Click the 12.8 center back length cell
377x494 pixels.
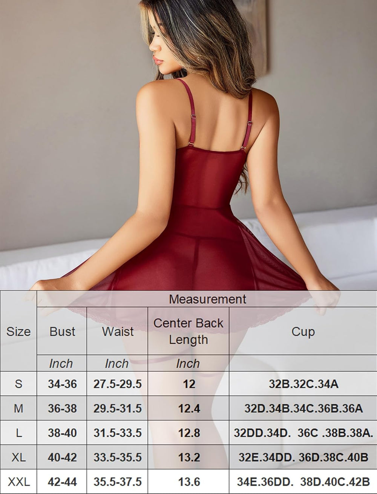coord(188,433)
